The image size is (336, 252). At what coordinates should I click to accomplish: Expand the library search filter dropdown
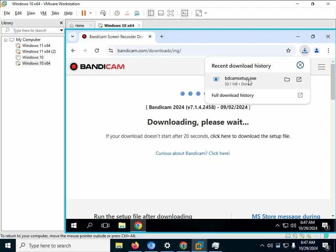click(61, 31)
